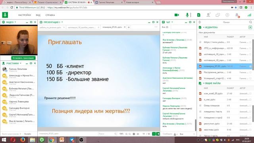Screen dimensions: 254x143
Task: Open the media file icon in top toolbar
Action: pos(198,15)
